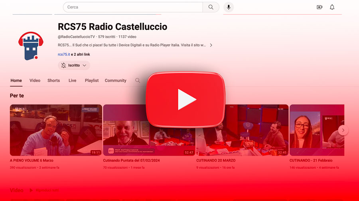Viewport: 359px width, 201px height.
Task: Click title 'CUTINANDO 20 MARZO'
Action: point(216,160)
